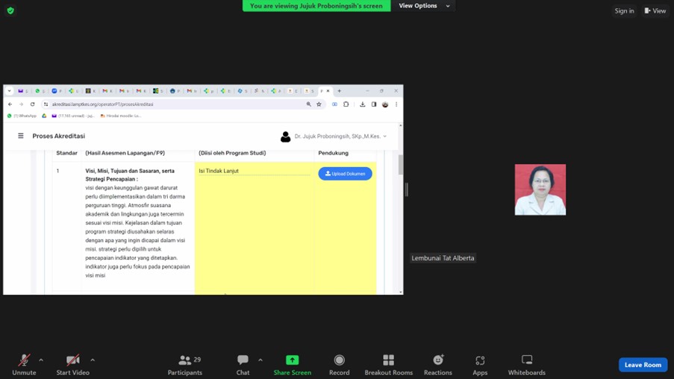Click the Isi Tindak Lanjut input field
Image resolution: width=674 pixels, height=379 pixels.
point(255,171)
